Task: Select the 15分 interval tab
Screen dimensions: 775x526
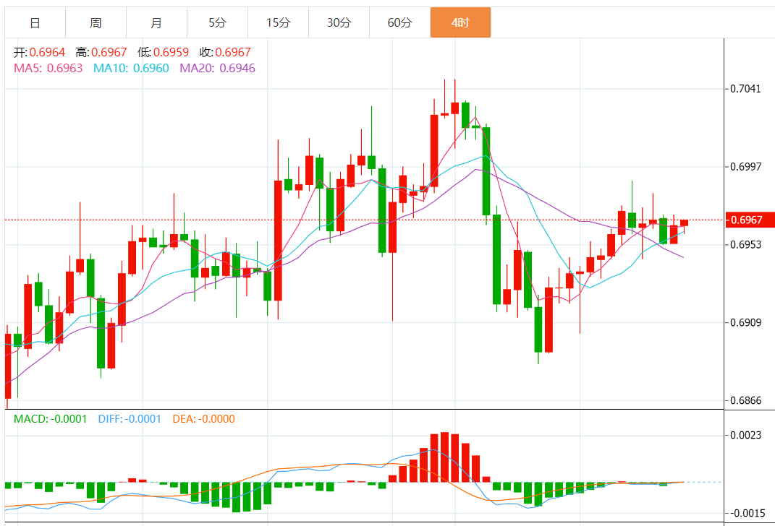Action: coord(278,22)
